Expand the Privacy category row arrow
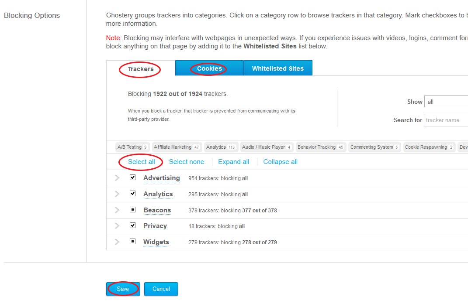The width and height of the screenshot is (468, 307). (117, 226)
